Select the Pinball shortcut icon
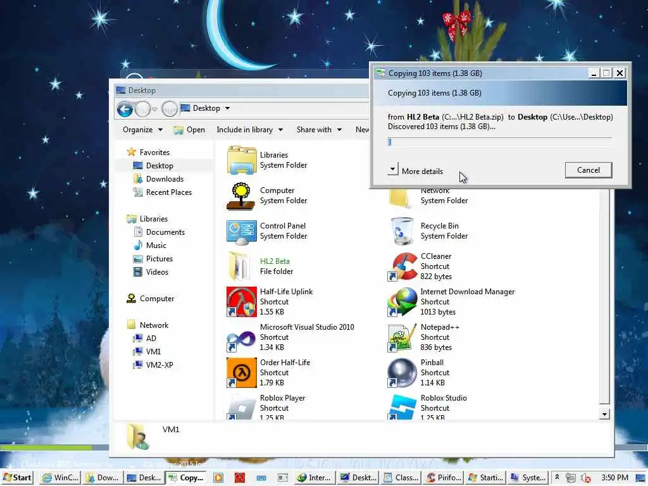This screenshot has width=648, height=486. [x=402, y=373]
